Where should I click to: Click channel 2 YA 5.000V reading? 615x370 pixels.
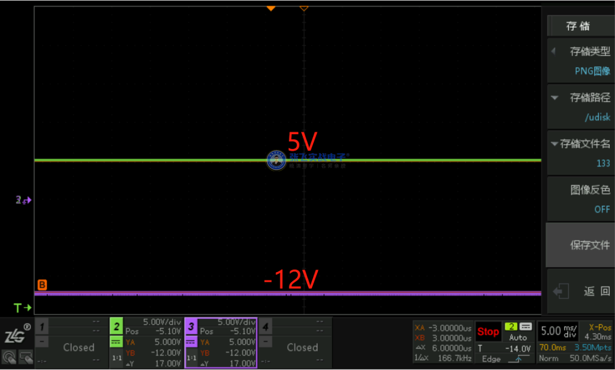point(153,342)
